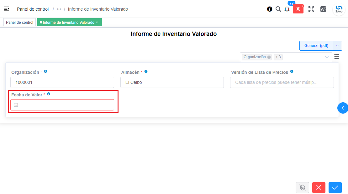The height and width of the screenshot is (194, 348).
Task: Switch to the Panel de control tab
Action: click(x=19, y=23)
